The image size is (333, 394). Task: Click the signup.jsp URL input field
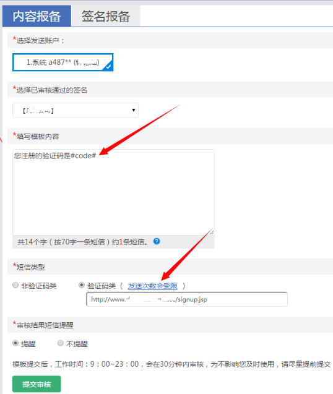tap(187, 299)
